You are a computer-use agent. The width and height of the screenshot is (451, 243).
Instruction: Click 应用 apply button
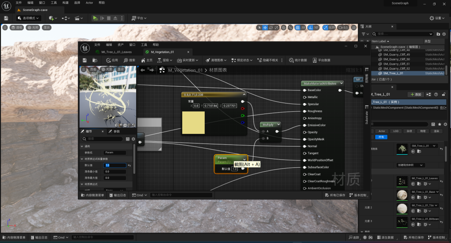coord(112,60)
